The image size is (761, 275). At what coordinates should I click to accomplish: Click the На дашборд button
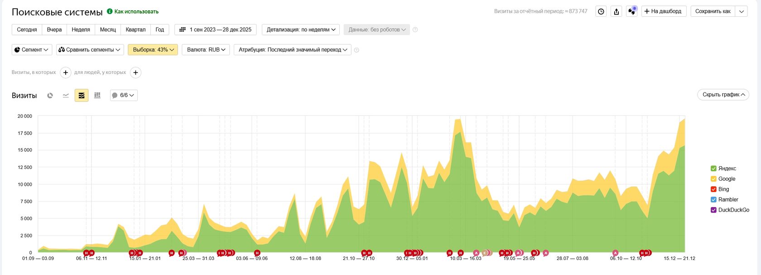(664, 11)
